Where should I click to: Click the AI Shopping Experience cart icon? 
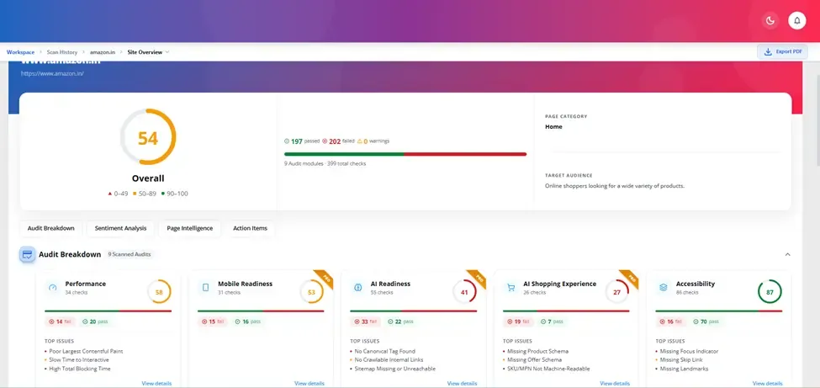point(511,288)
